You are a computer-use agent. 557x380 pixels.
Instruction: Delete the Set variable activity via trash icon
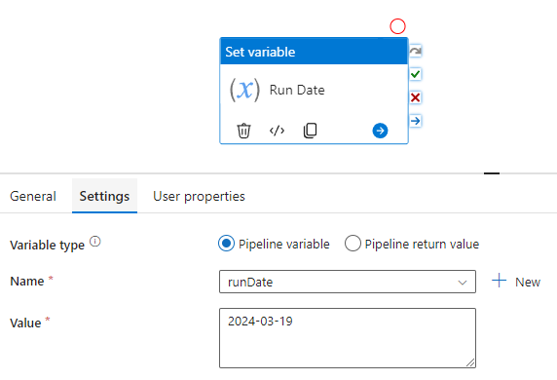243,131
